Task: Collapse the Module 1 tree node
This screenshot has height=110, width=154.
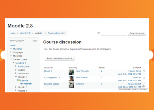Action: pos(16,77)
